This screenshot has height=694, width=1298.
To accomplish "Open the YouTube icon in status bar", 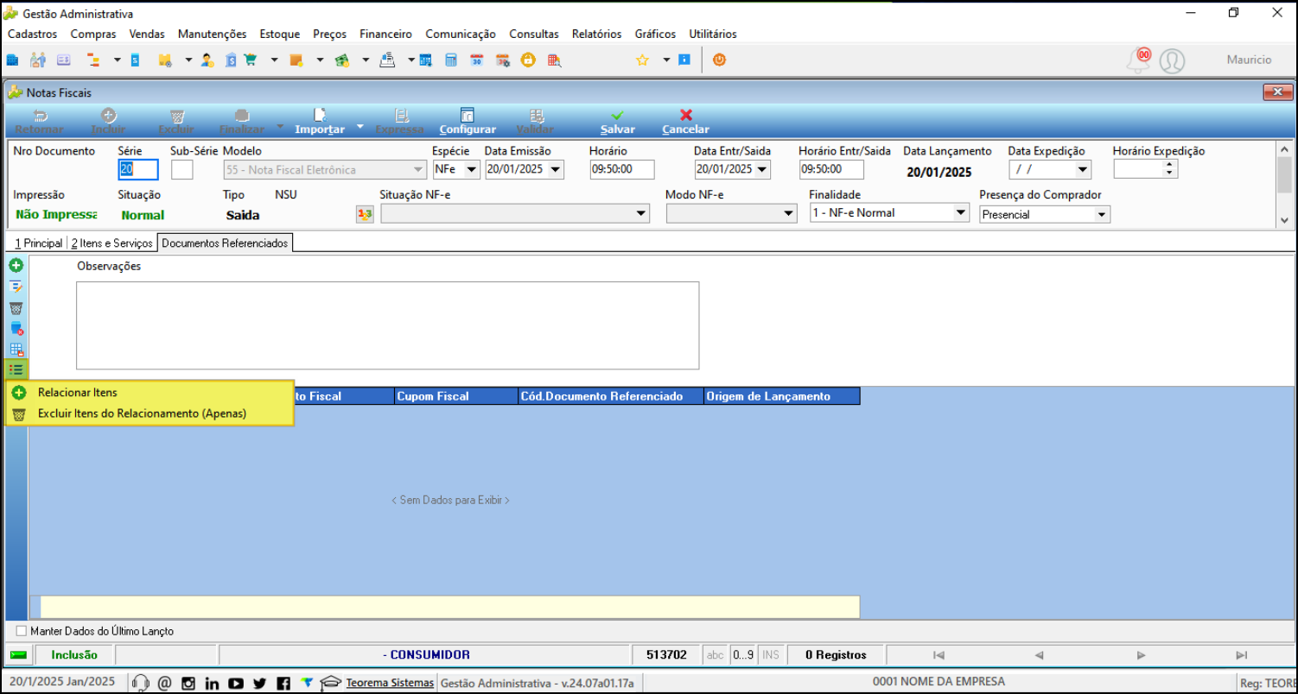I will click(235, 684).
